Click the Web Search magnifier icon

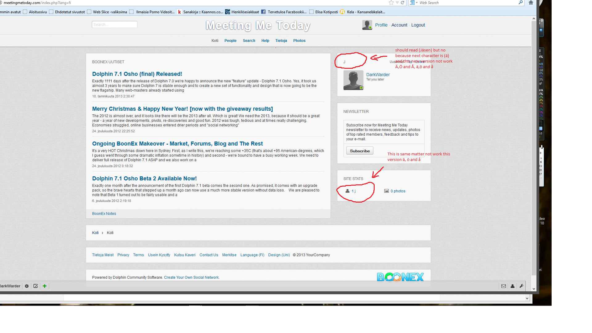point(520,3)
